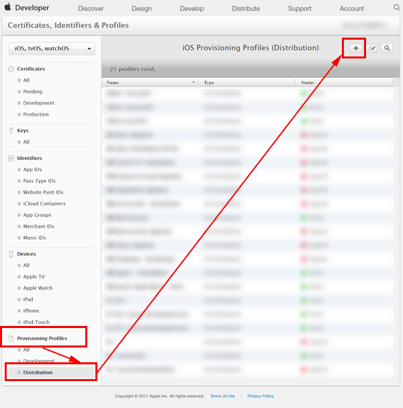Open the Distribute menu
Screen dimensions: 403x408
tap(246, 9)
